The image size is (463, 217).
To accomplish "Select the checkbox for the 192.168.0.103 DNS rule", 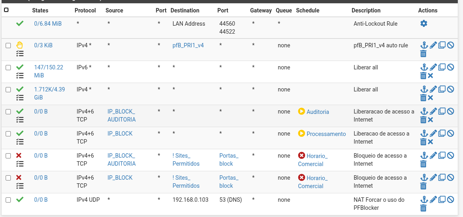I will pyautogui.click(x=8, y=200).
